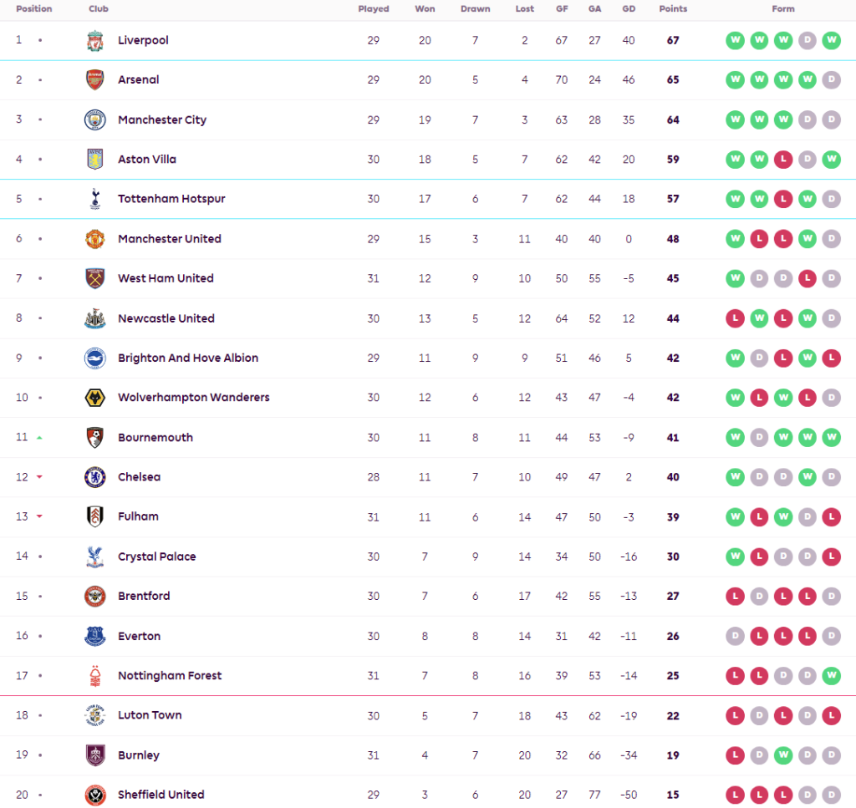
Task: Open the Brighton And Hove Albion link
Action: coord(188,358)
